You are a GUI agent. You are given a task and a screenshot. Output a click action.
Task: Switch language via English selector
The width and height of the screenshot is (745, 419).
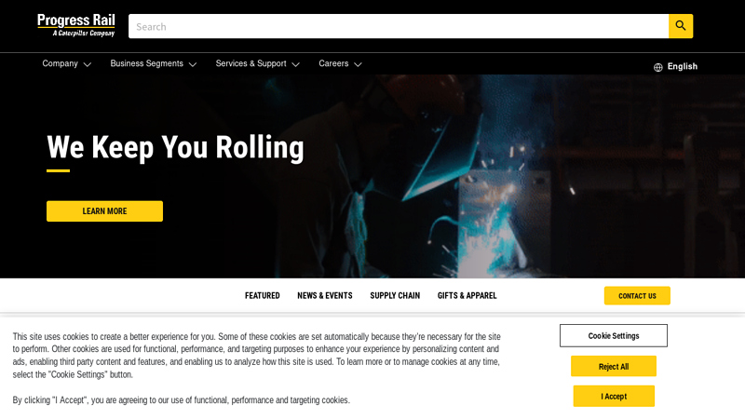pyautogui.click(x=683, y=66)
